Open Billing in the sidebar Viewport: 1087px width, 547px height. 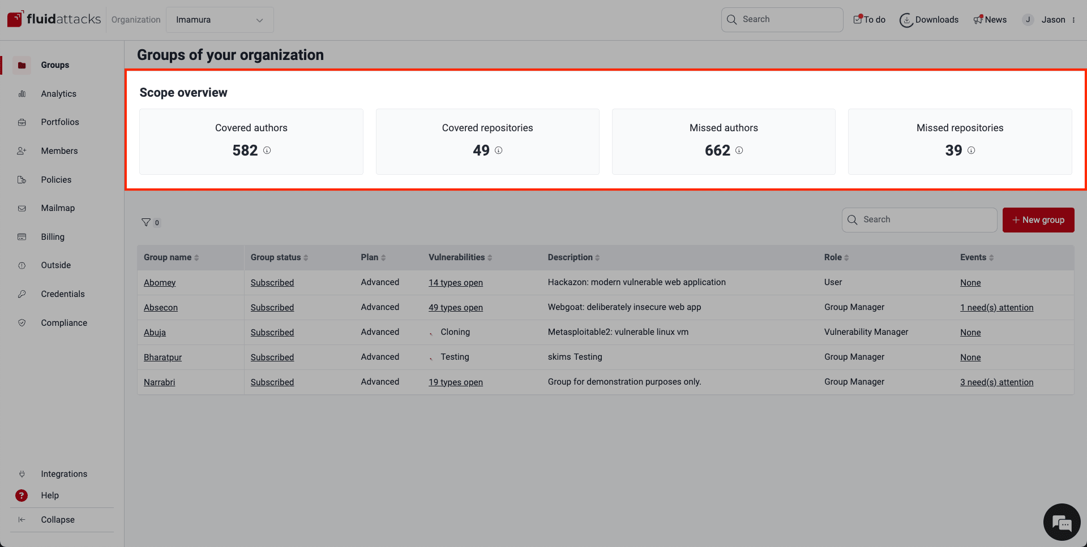tap(53, 237)
